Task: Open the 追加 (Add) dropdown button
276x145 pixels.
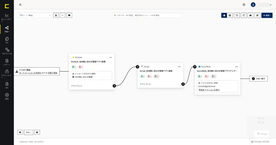Action: pos(267,15)
